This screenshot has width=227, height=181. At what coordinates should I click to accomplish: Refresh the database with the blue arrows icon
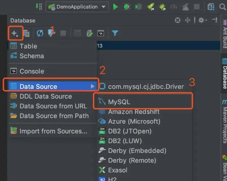click(40, 33)
